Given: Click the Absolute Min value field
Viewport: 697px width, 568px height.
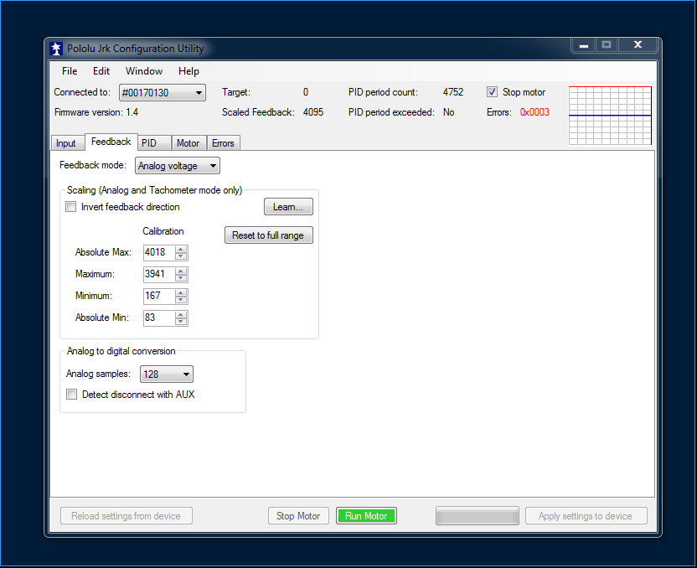Looking at the screenshot, I should [159, 318].
